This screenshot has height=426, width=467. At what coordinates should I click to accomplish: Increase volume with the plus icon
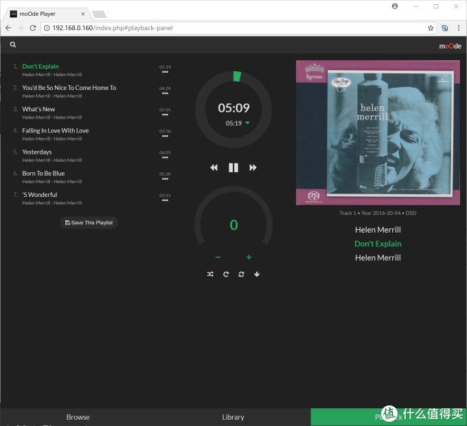[x=249, y=257]
